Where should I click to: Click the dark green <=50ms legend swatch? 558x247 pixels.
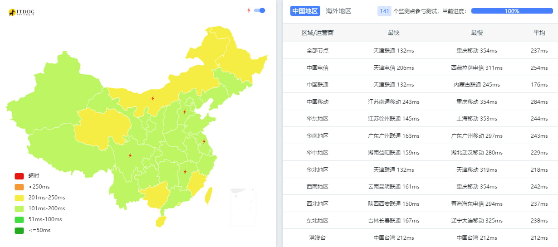point(19,230)
